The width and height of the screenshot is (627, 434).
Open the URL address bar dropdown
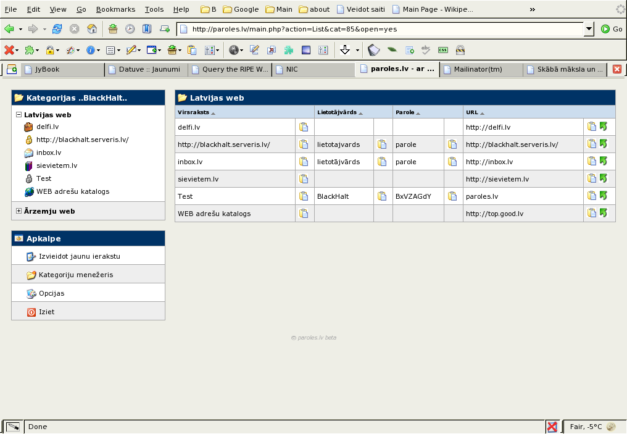pyautogui.click(x=589, y=29)
